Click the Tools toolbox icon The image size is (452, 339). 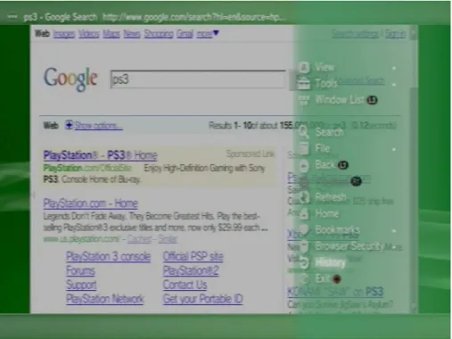click(x=303, y=83)
